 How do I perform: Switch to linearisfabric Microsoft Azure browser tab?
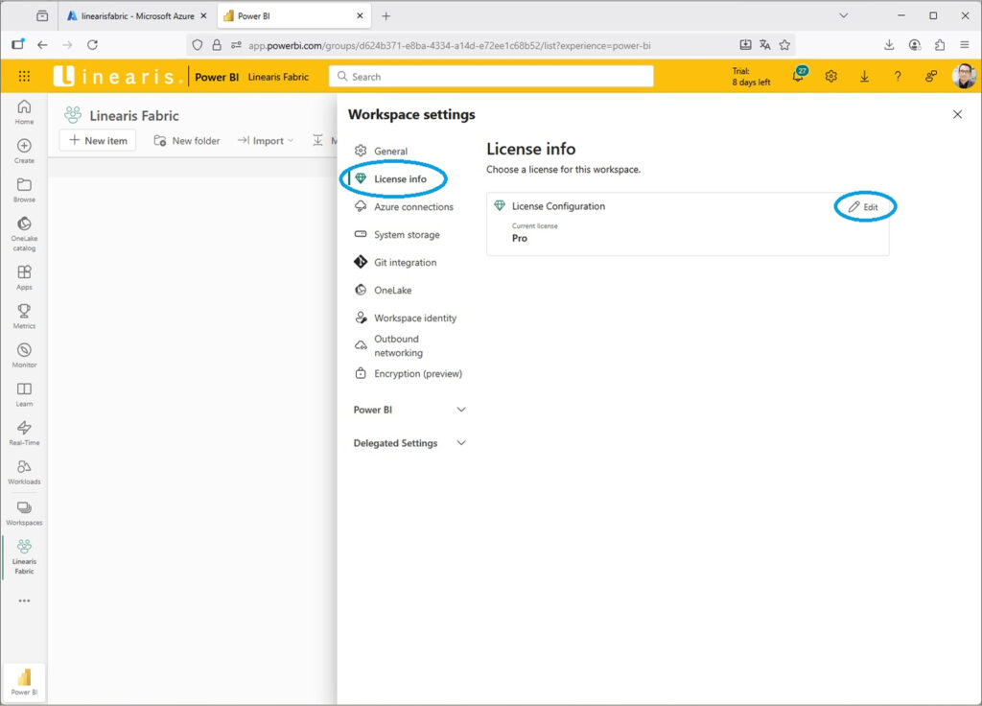click(136, 15)
